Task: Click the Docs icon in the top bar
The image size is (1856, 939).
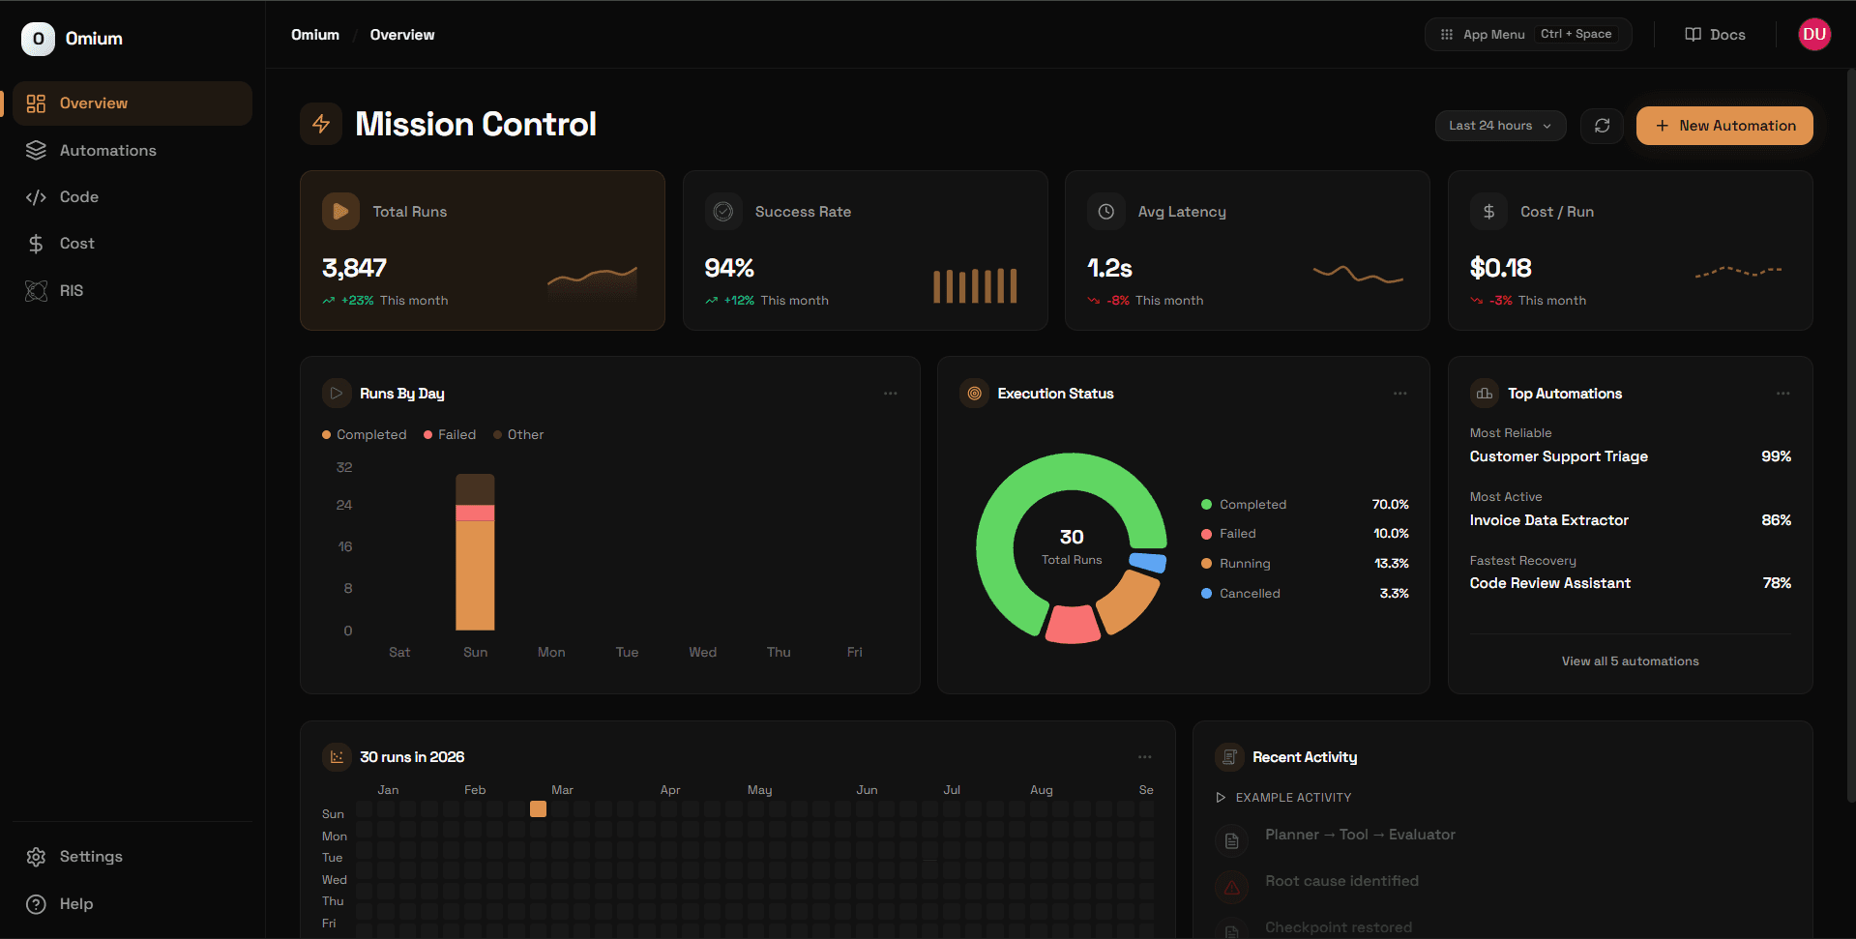Action: (1692, 34)
